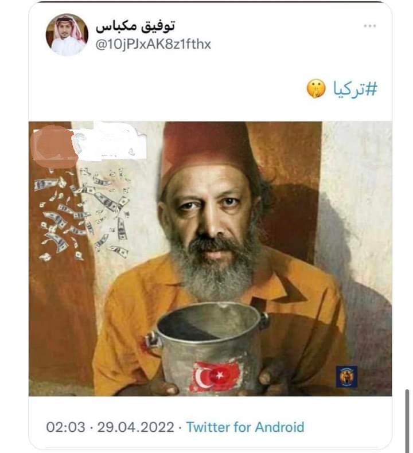The height and width of the screenshot is (453, 413).
Task: Open profile via display name توفيق مكباس
Action: coord(135,26)
